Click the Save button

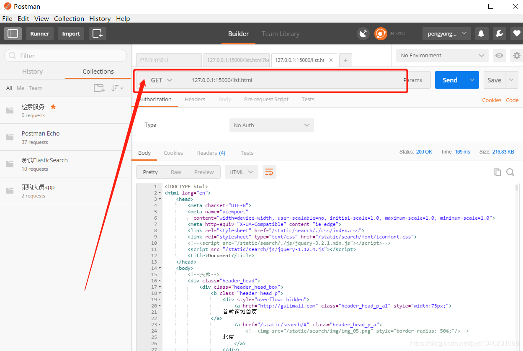coord(494,80)
